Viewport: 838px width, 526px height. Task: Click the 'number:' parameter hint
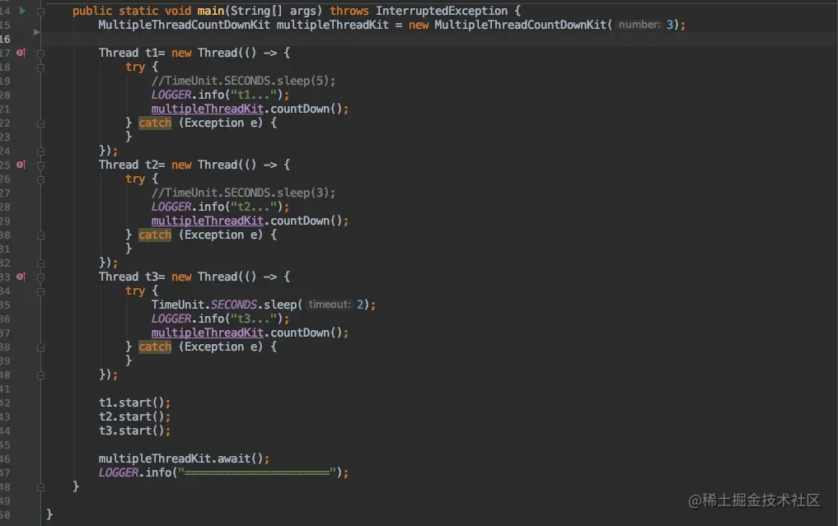coord(639,25)
